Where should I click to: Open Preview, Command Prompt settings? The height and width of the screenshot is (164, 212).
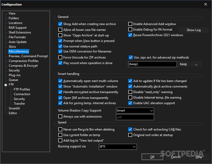click(28, 56)
